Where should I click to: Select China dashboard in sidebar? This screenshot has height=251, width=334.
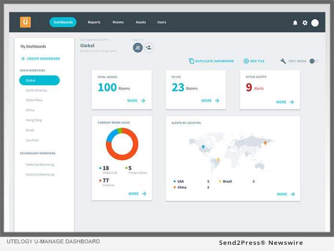point(30,110)
